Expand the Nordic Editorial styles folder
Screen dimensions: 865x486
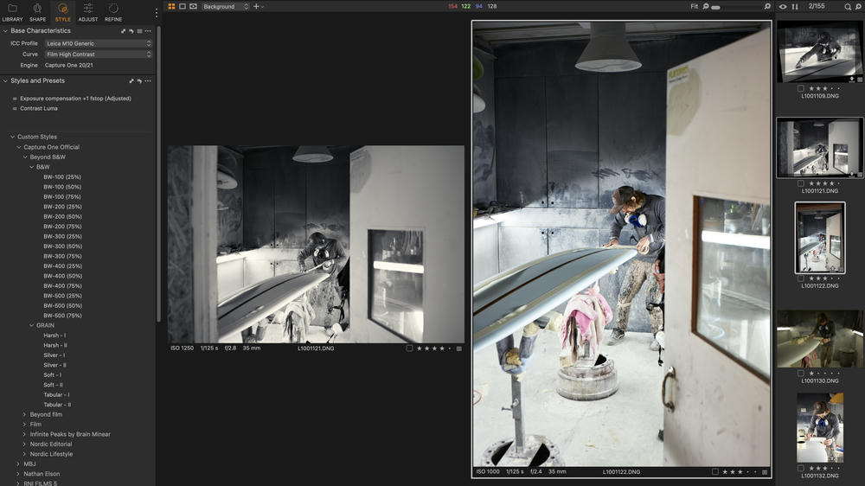23,444
